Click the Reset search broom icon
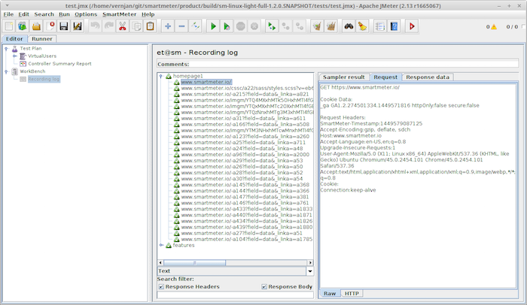The image size is (527, 305). (x=362, y=26)
